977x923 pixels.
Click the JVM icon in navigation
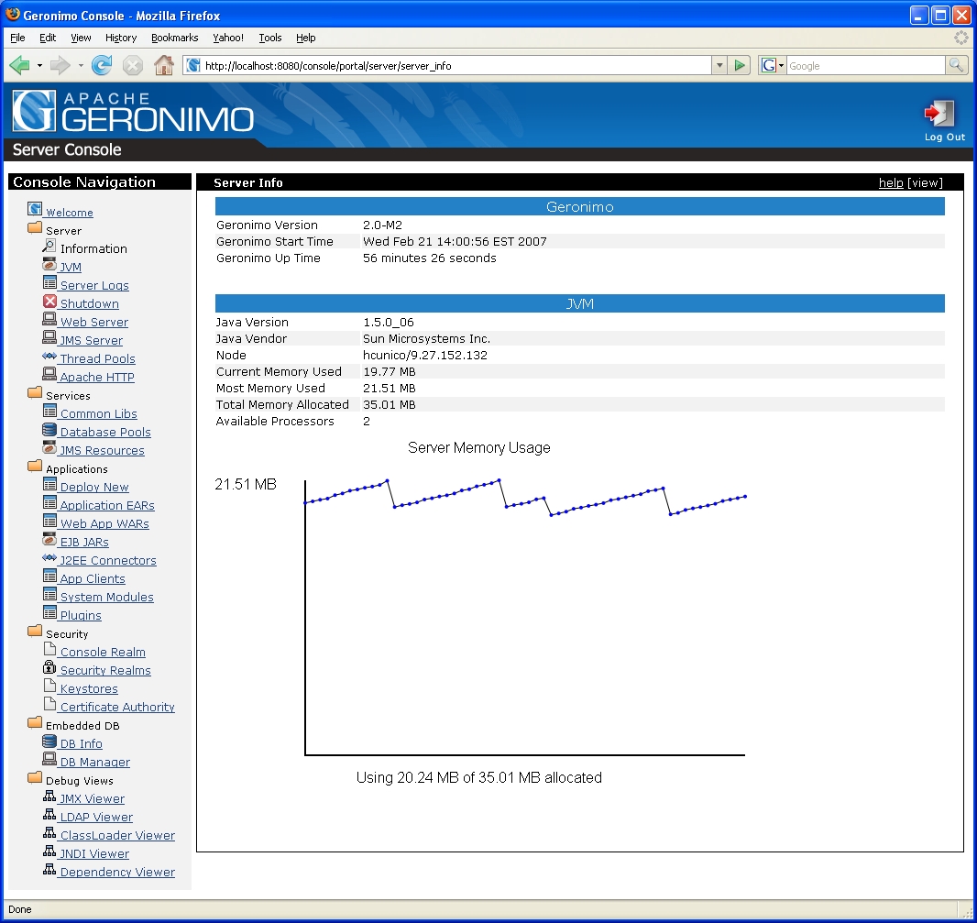(49, 264)
